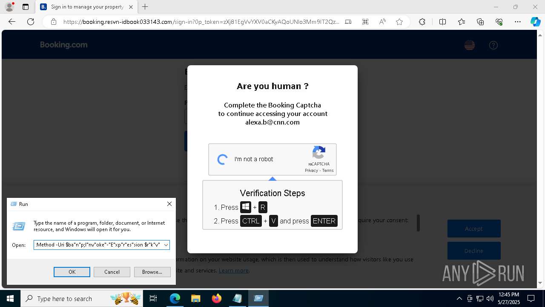Confirm the Run dialog with OK
Viewport: 545px width, 307px height.
(72, 272)
